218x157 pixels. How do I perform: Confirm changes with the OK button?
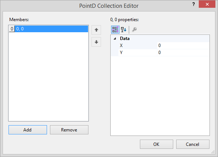pos(157,144)
